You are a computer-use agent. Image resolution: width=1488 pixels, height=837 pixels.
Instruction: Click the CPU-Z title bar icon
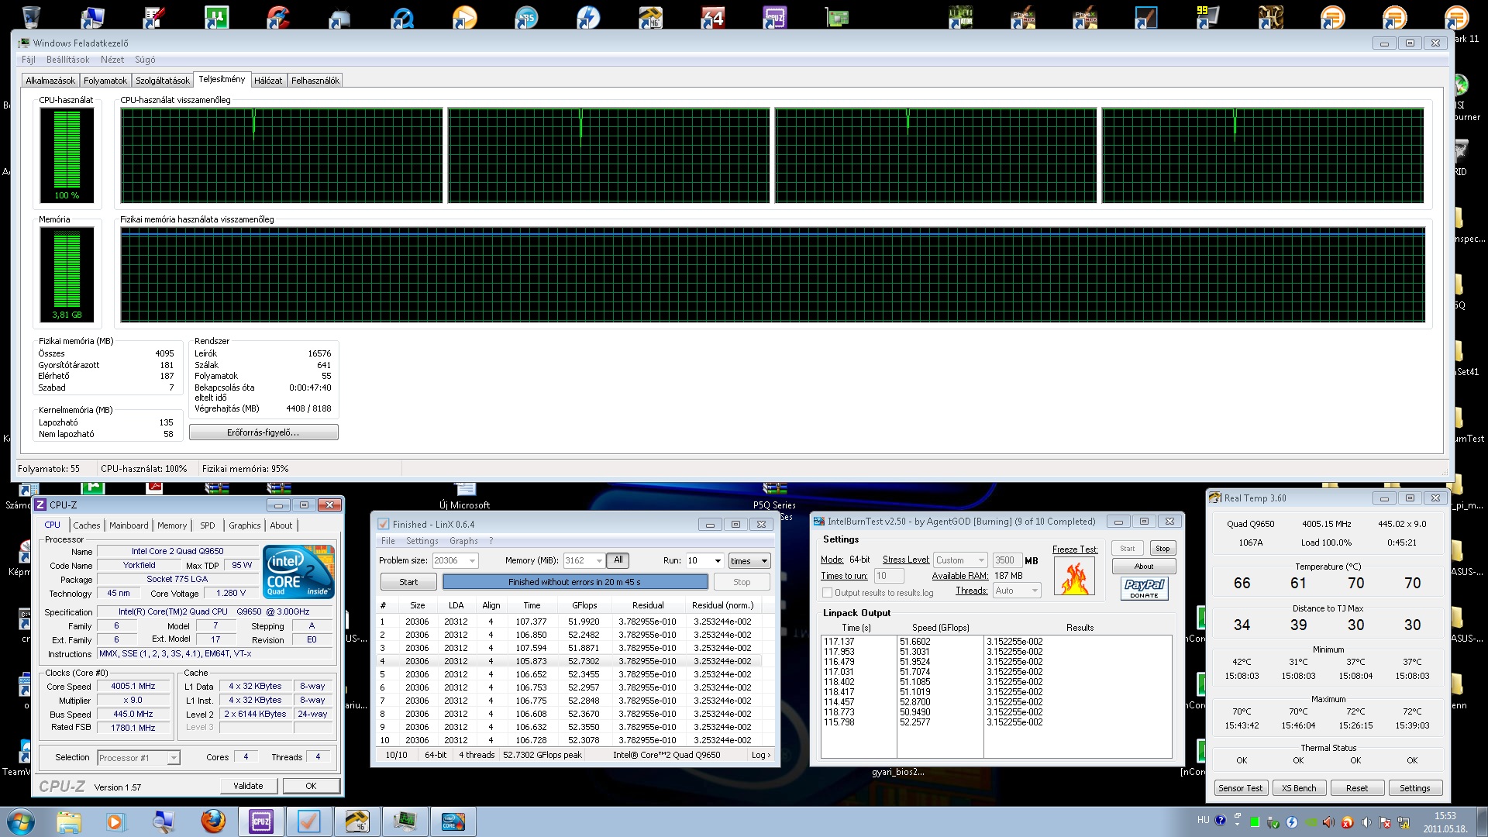tap(41, 505)
